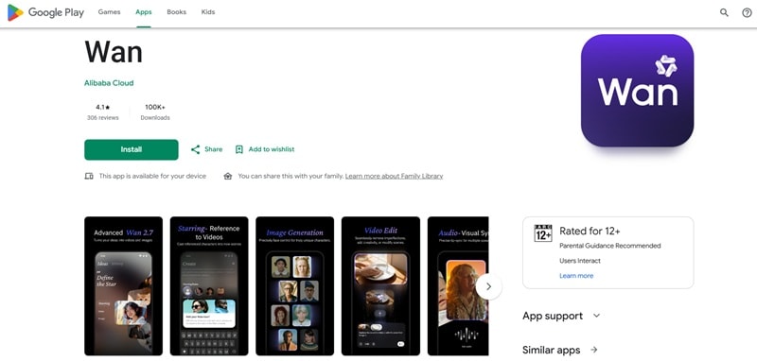The height and width of the screenshot is (361, 757).
Task: Open Similar apps arrow
Action: (594, 350)
